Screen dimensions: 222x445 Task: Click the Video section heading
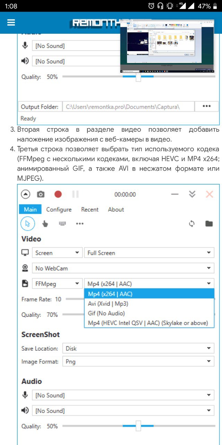(x=31, y=239)
